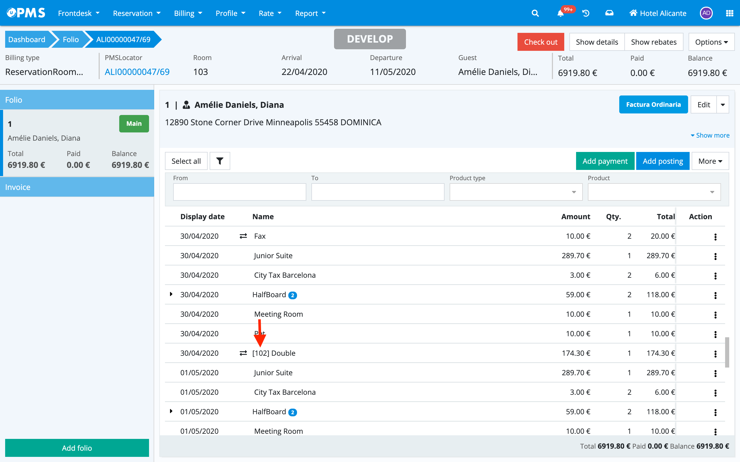Click the Check out button

[x=540, y=42]
